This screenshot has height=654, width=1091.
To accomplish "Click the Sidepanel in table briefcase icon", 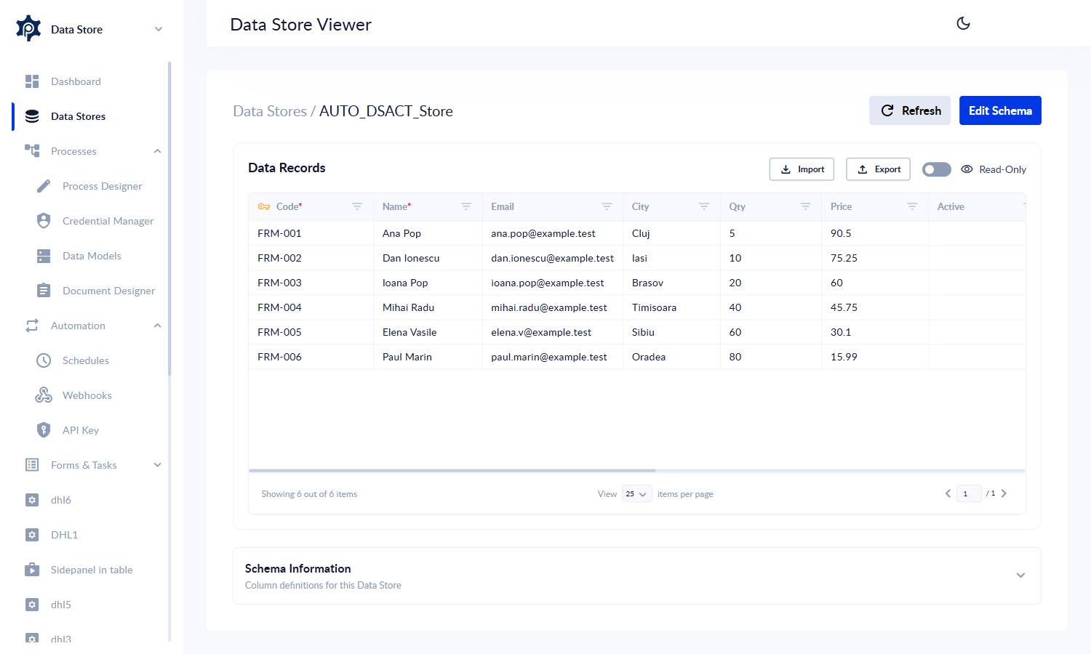I will pyautogui.click(x=32, y=570).
